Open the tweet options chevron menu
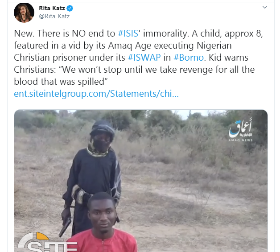 (x=265, y=8)
